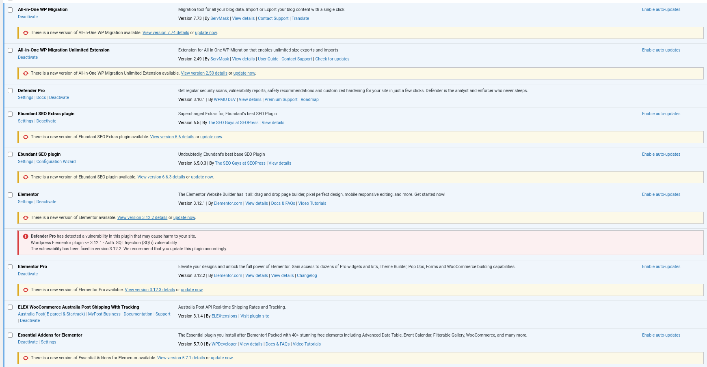Deactivate All-in-One WP Migration plugin

point(28,17)
